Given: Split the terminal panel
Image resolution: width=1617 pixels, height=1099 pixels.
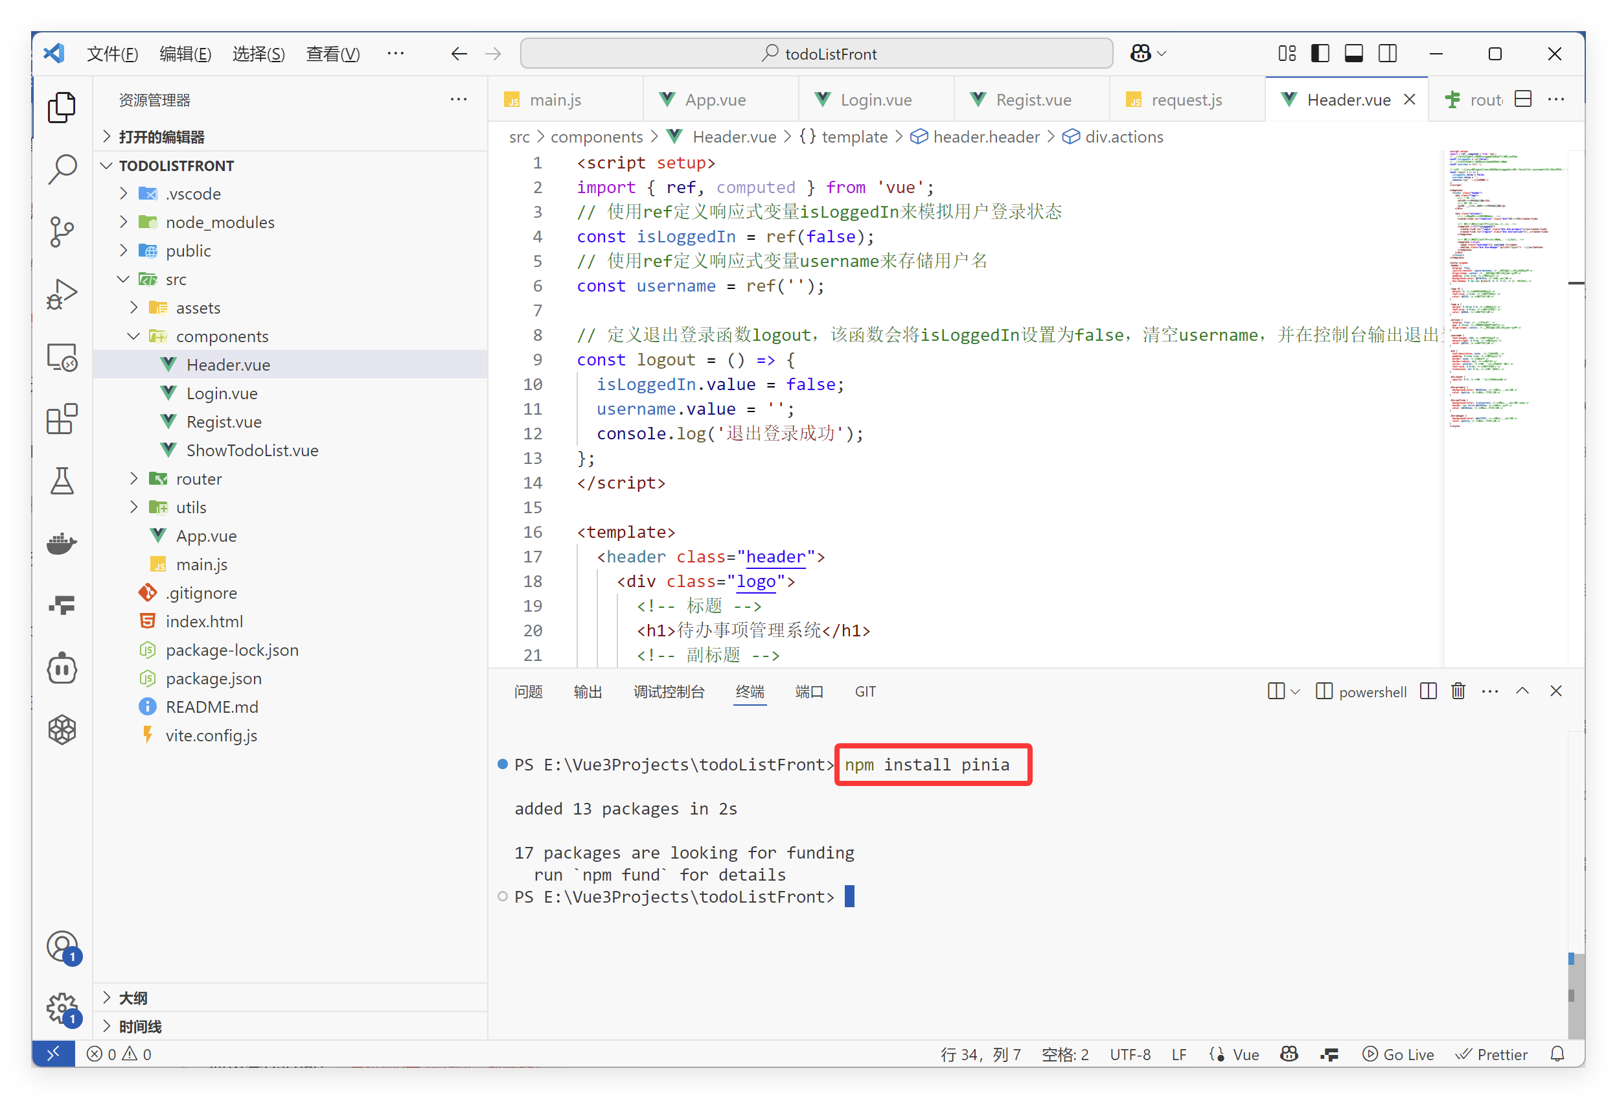Looking at the screenshot, I should [x=1428, y=691].
